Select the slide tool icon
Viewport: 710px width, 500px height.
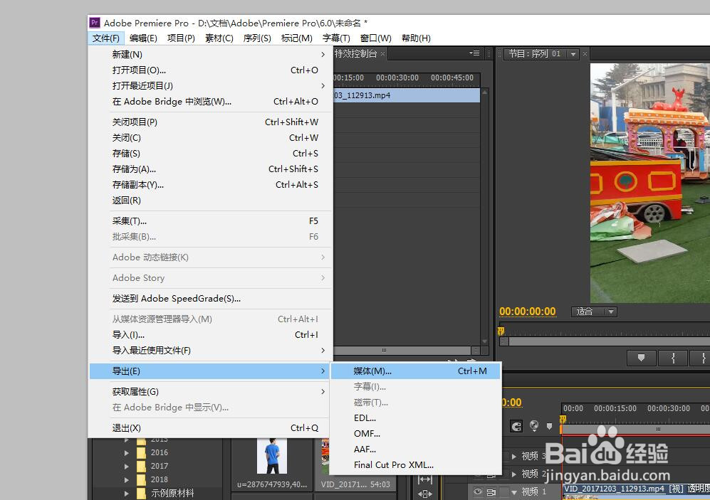(x=424, y=494)
